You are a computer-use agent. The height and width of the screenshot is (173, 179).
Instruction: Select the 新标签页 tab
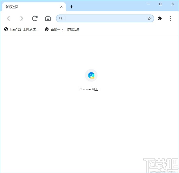(34, 7)
